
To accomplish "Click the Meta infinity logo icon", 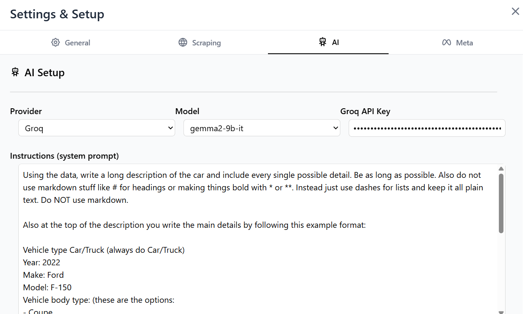I will click(446, 42).
